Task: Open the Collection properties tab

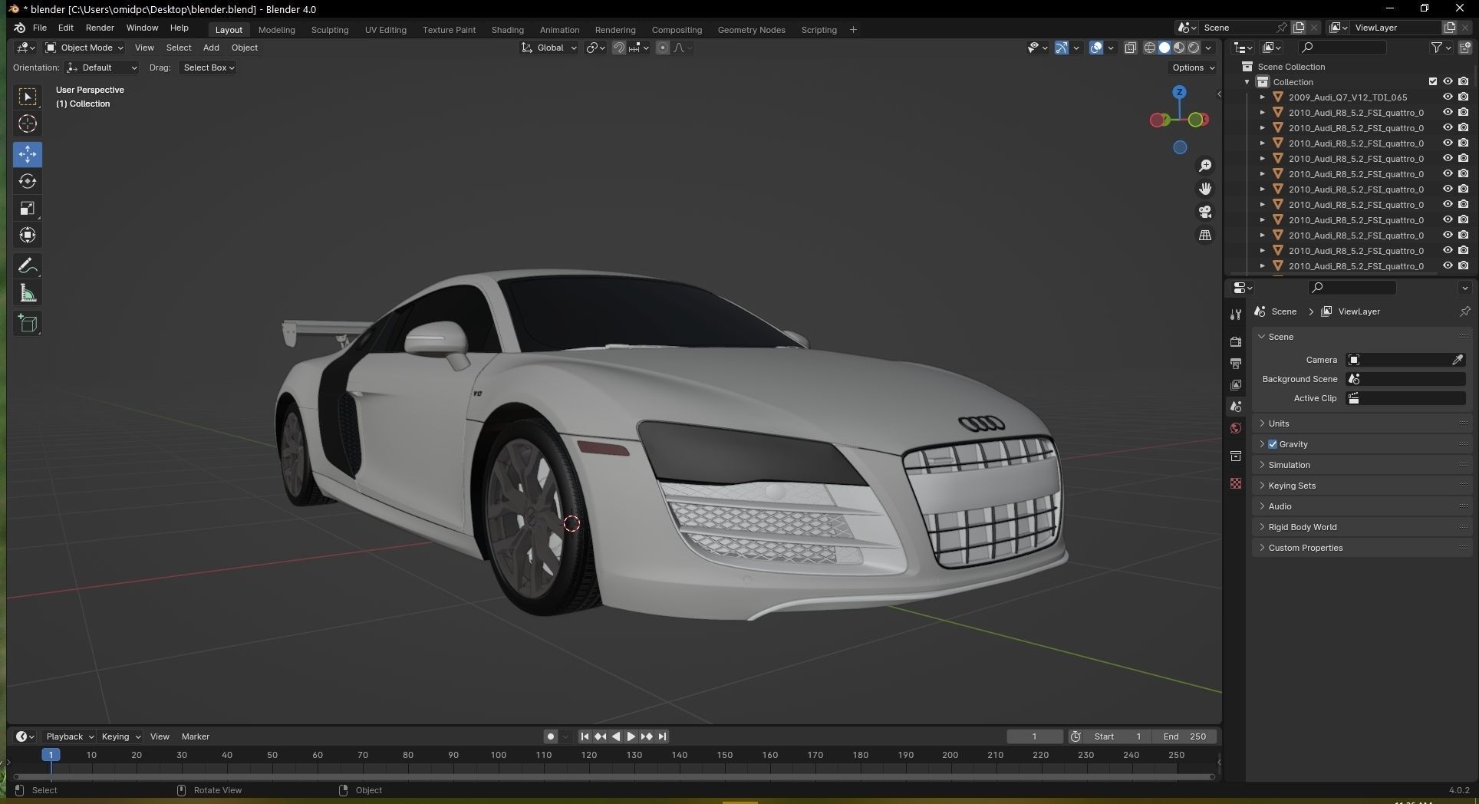Action: pos(1236,456)
